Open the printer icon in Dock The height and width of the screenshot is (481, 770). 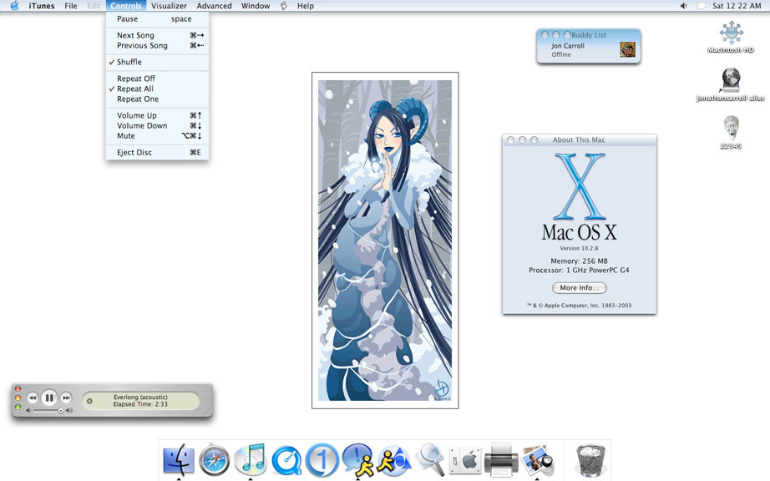pos(501,459)
